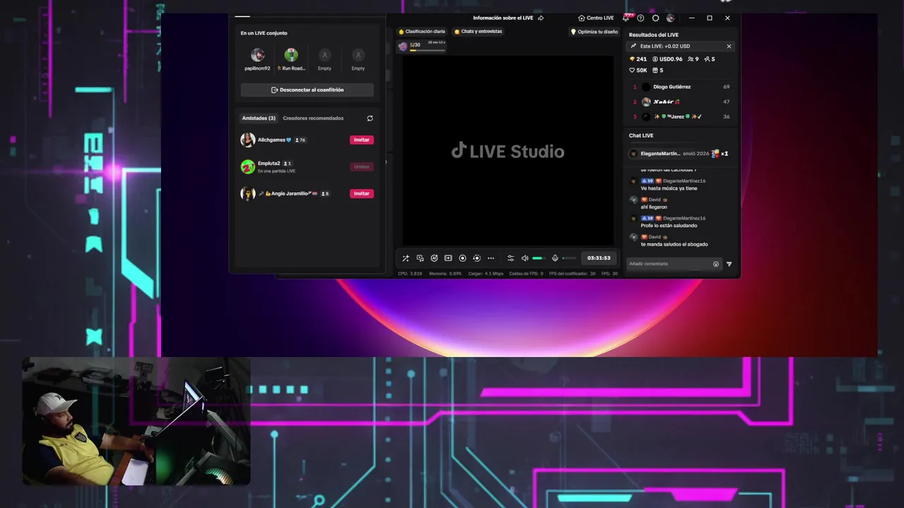Invite Alichgames to the LIVE
The image size is (904, 508).
pos(362,140)
